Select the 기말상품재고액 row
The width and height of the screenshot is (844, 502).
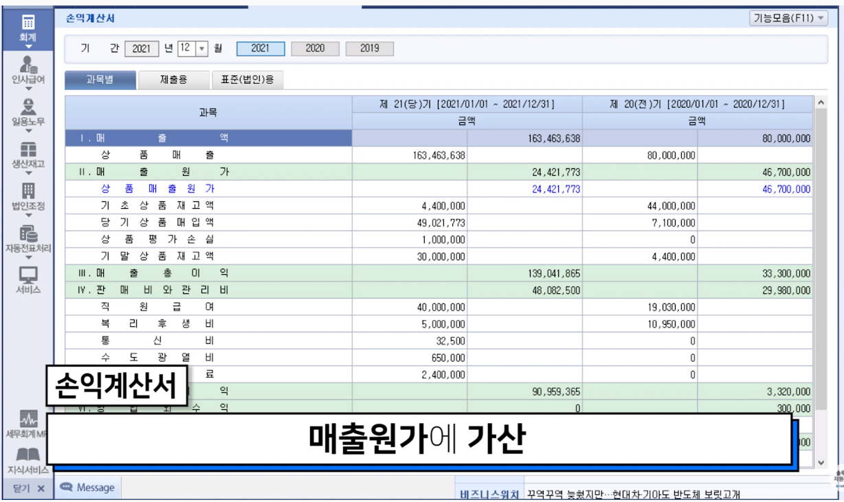tap(438, 256)
